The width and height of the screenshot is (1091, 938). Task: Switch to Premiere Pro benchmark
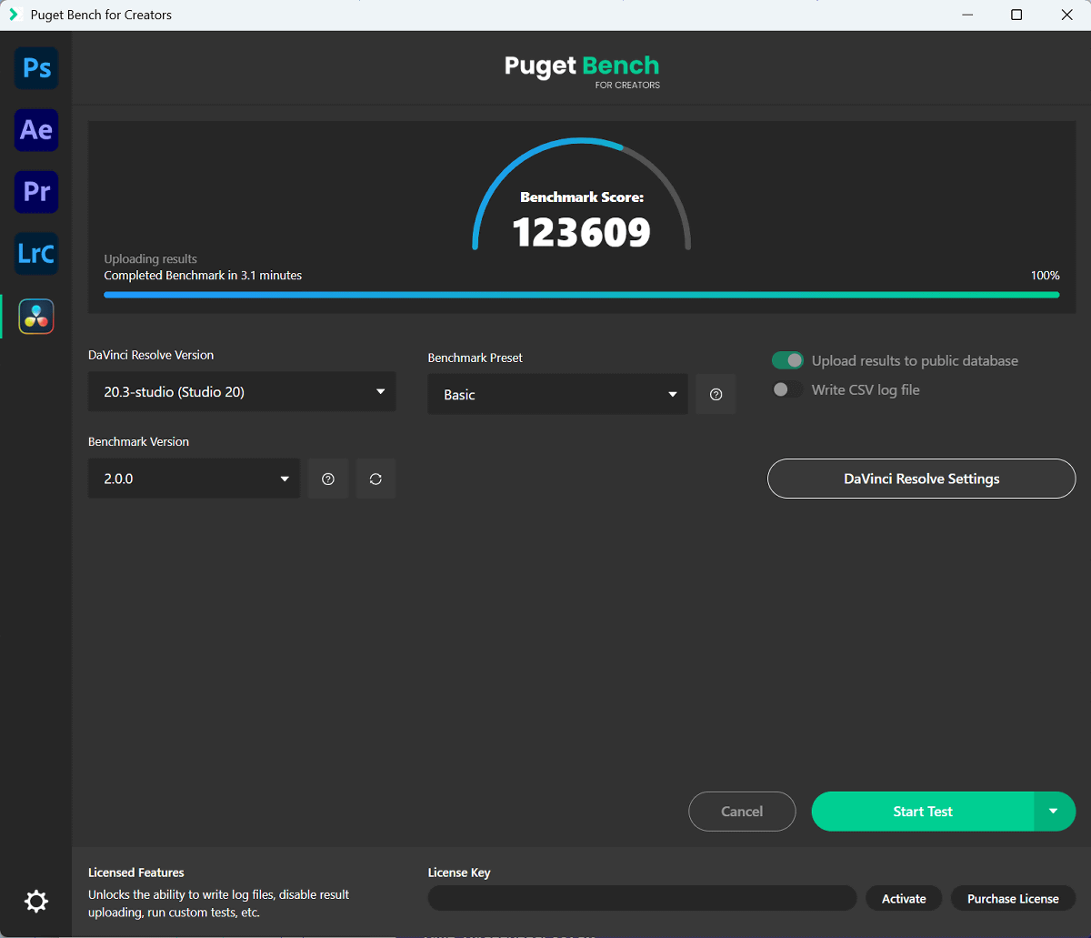click(x=36, y=192)
